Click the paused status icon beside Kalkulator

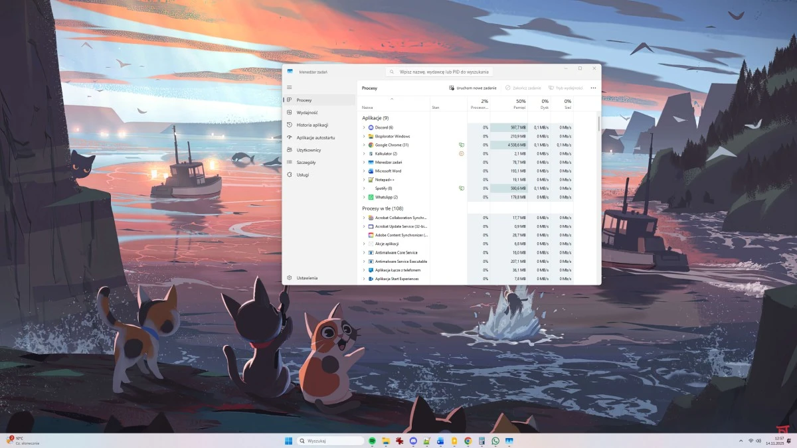(461, 153)
